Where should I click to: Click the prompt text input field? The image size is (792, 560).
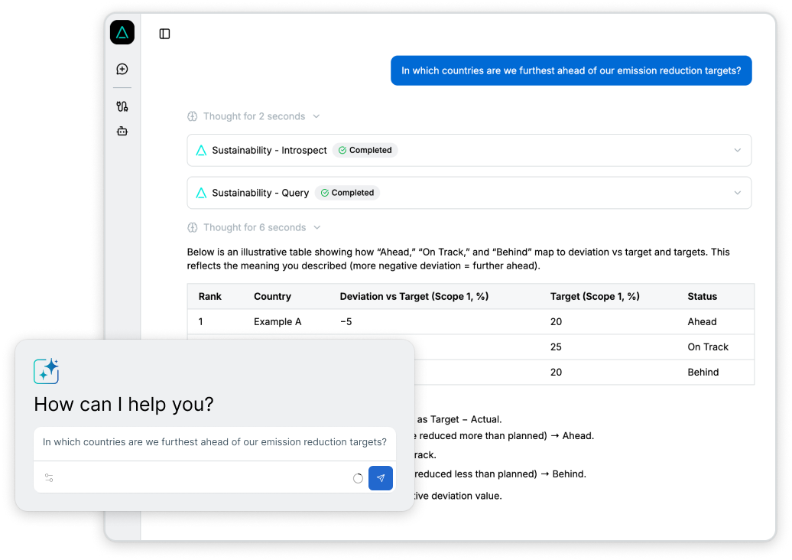[x=214, y=442]
